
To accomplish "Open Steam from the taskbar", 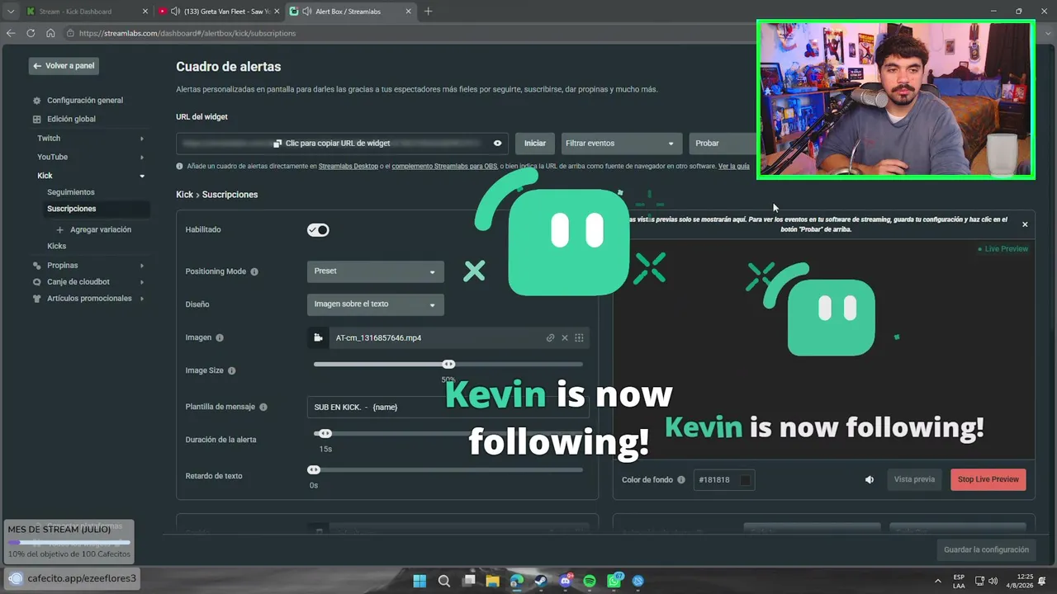I will click(541, 581).
